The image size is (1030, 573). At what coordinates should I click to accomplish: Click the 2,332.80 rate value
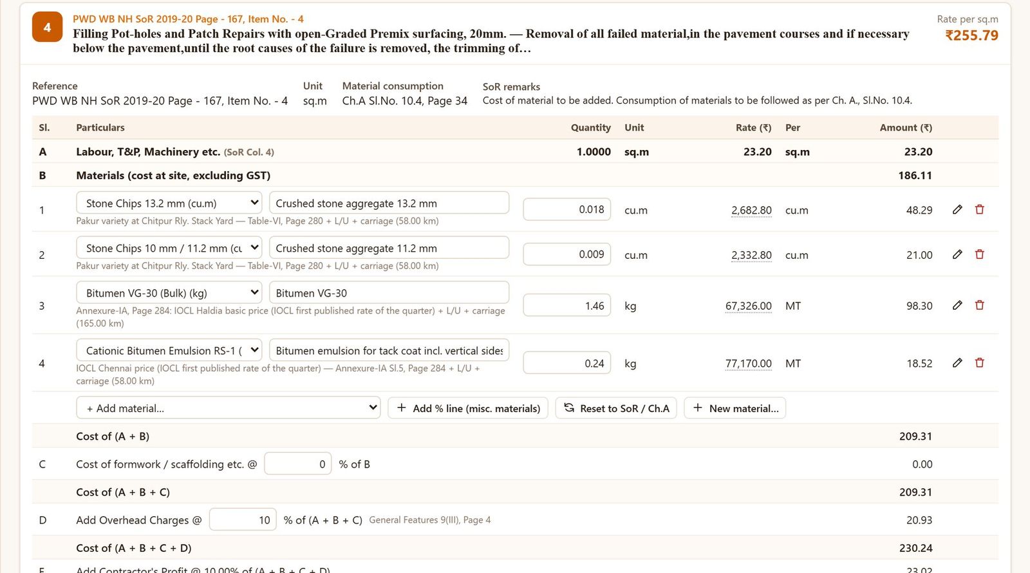pyautogui.click(x=751, y=255)
